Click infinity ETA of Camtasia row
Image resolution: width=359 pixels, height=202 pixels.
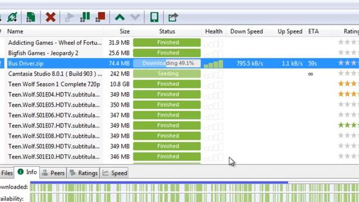click(310, 74)
